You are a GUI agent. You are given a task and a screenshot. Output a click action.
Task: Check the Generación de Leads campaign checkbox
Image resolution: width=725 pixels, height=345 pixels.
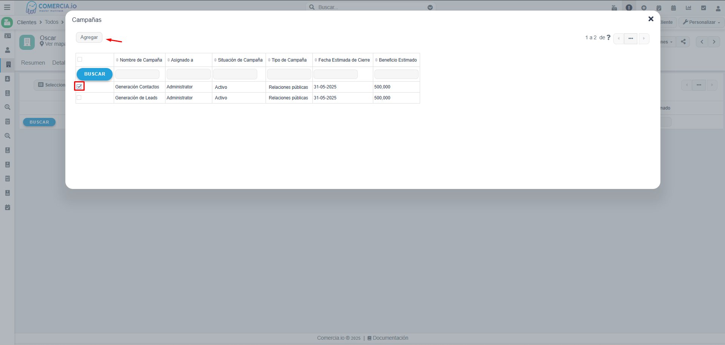79,97
